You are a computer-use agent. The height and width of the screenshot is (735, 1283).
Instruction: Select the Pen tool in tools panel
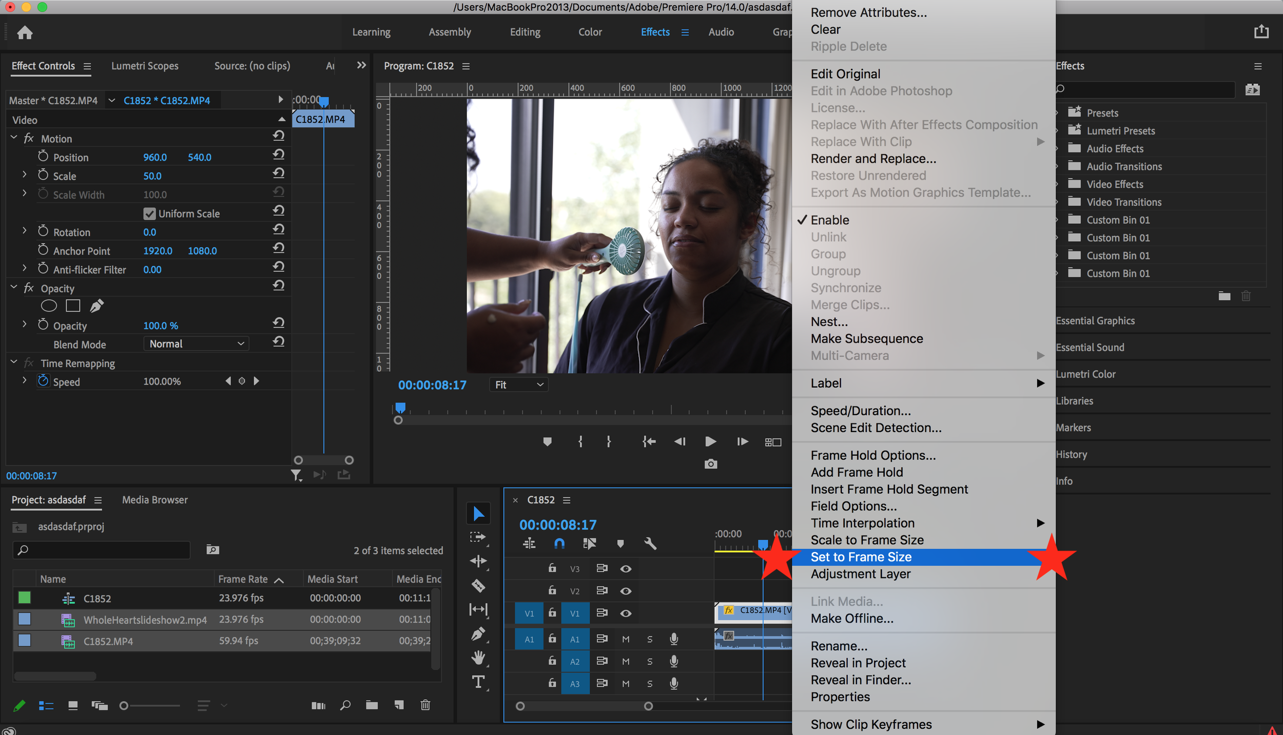478,634
